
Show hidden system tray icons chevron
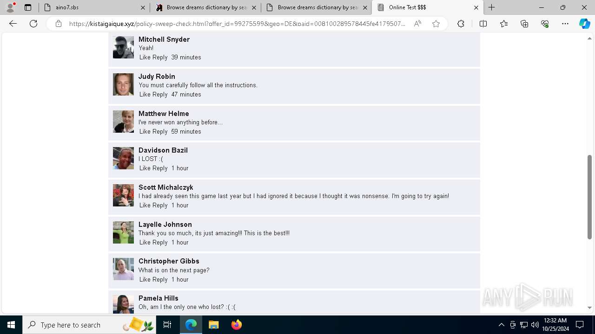click(501, 325)
